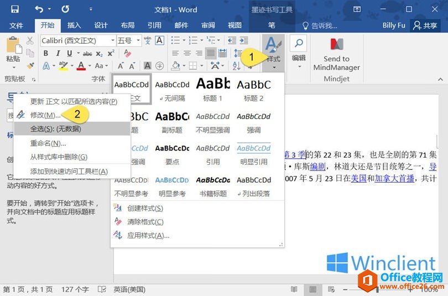Toggle superscript formatting

tap(111, 54)
